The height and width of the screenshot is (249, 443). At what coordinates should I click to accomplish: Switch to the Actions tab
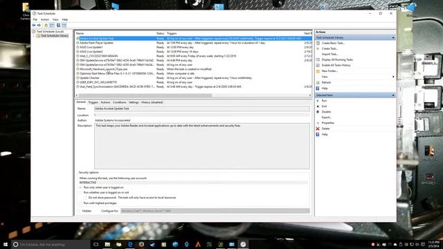(105, 102)
